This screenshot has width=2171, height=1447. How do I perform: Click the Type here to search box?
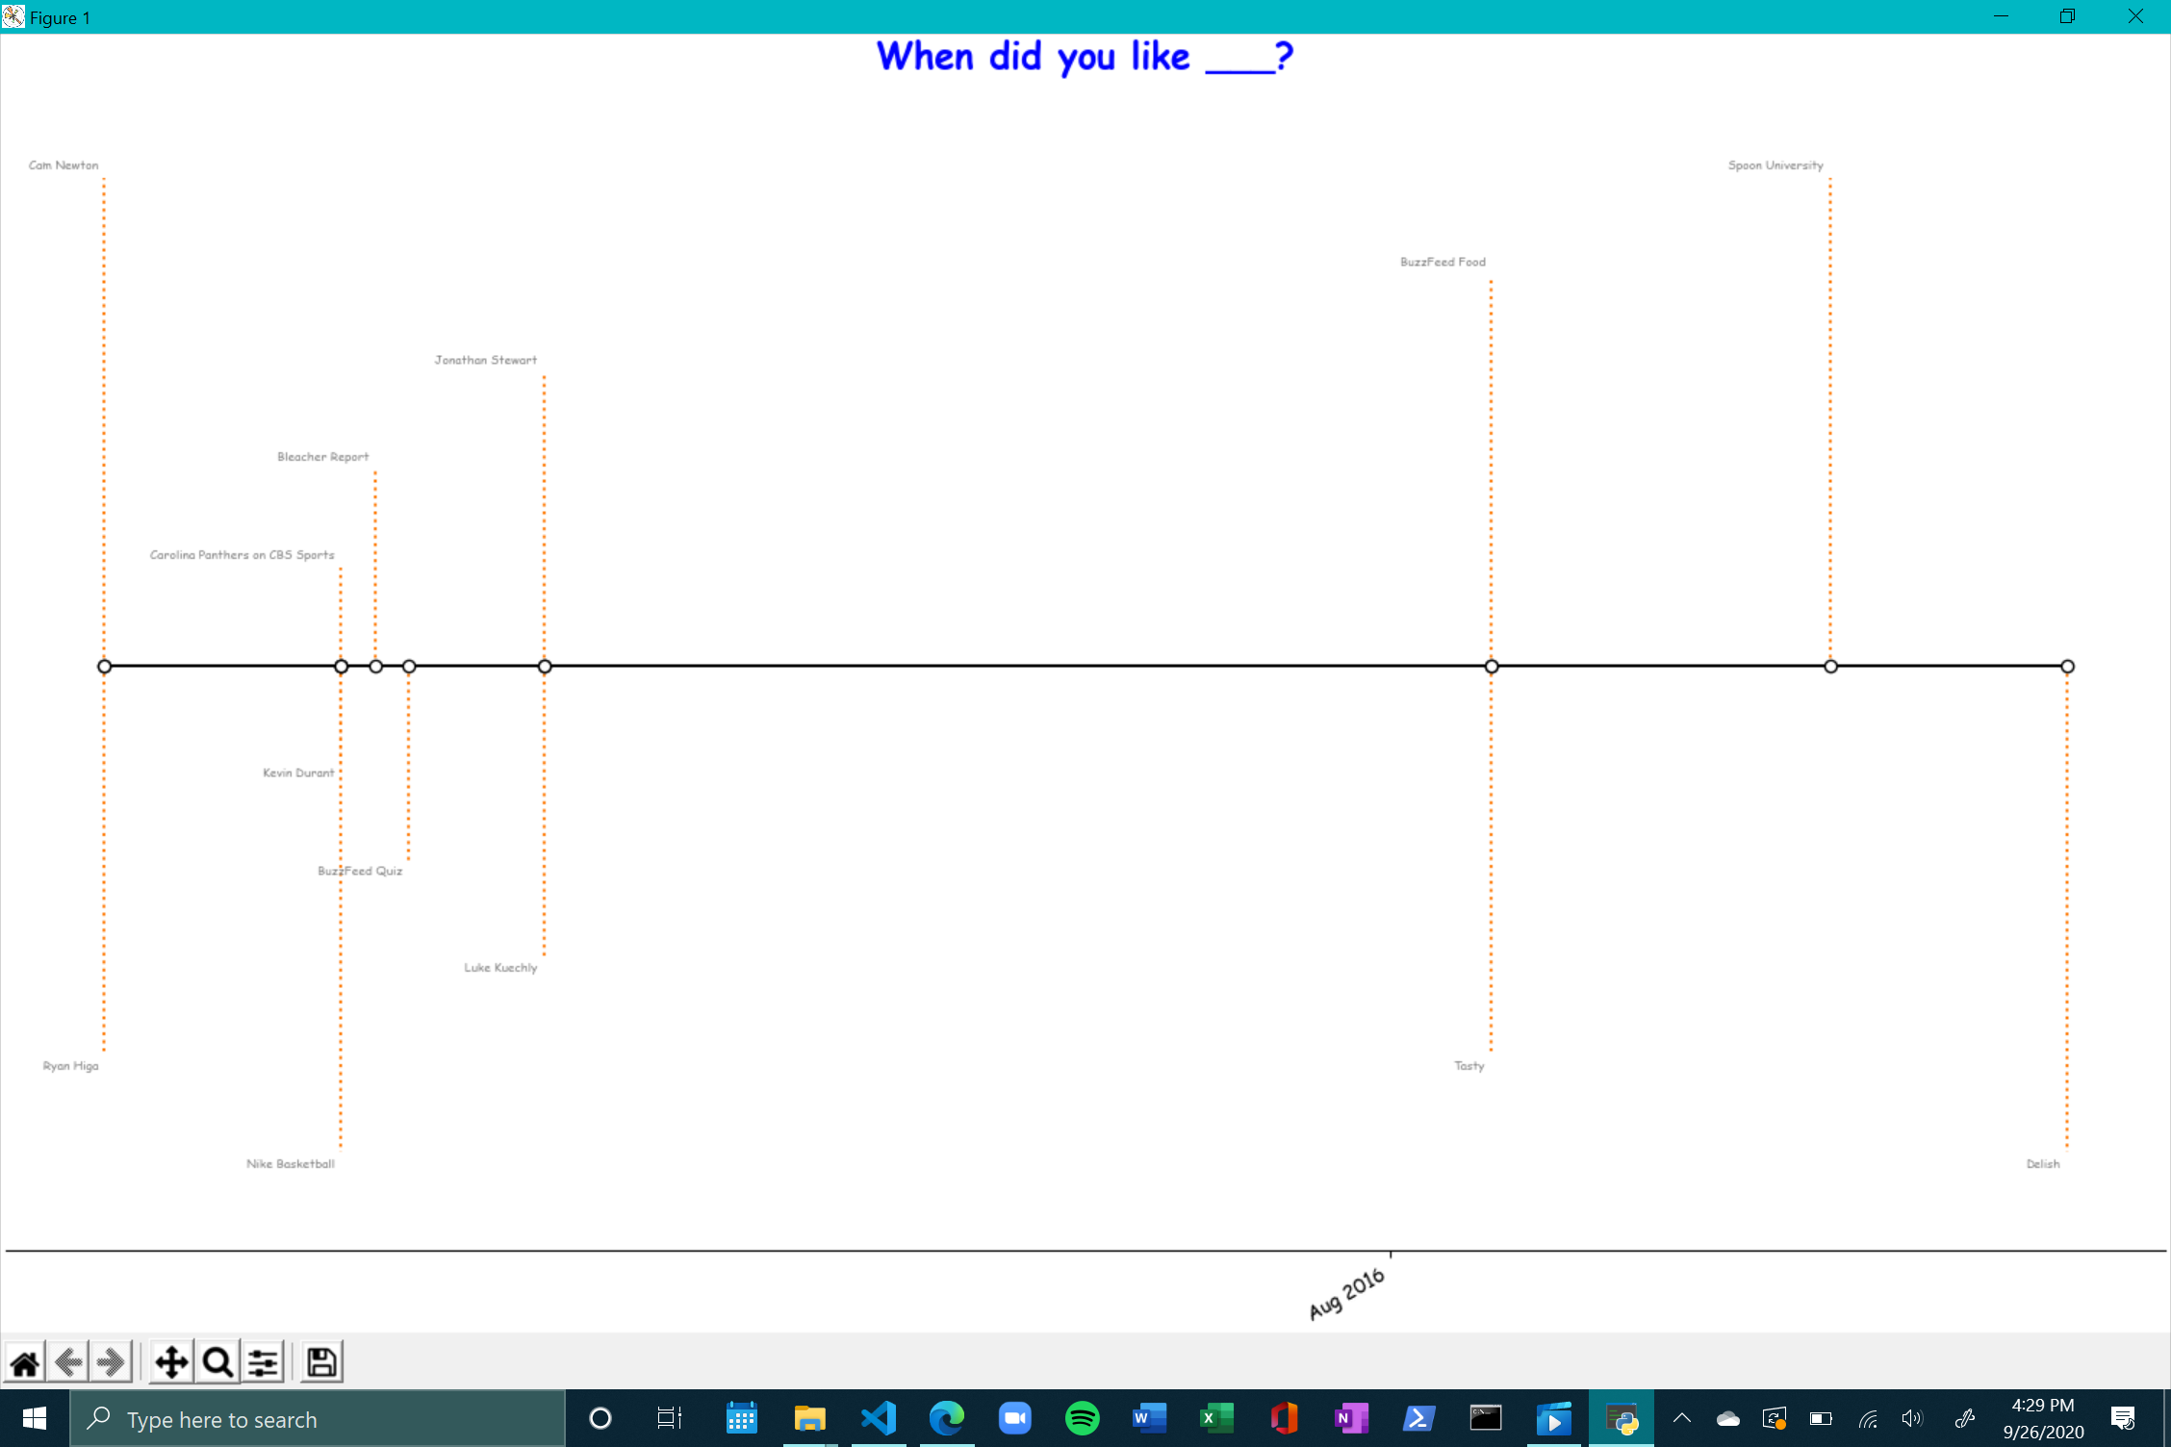[318, 1419]
